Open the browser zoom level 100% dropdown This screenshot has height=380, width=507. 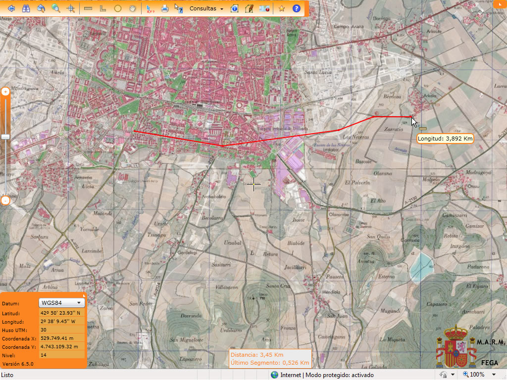click(494, 375)
